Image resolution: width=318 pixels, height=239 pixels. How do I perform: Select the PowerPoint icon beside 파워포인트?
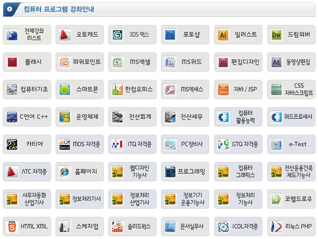click(x=64, y=62)
